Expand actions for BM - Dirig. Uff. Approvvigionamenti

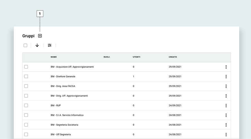(226, 96)
